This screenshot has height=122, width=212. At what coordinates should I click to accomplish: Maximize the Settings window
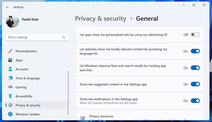(x=194, y=5)
